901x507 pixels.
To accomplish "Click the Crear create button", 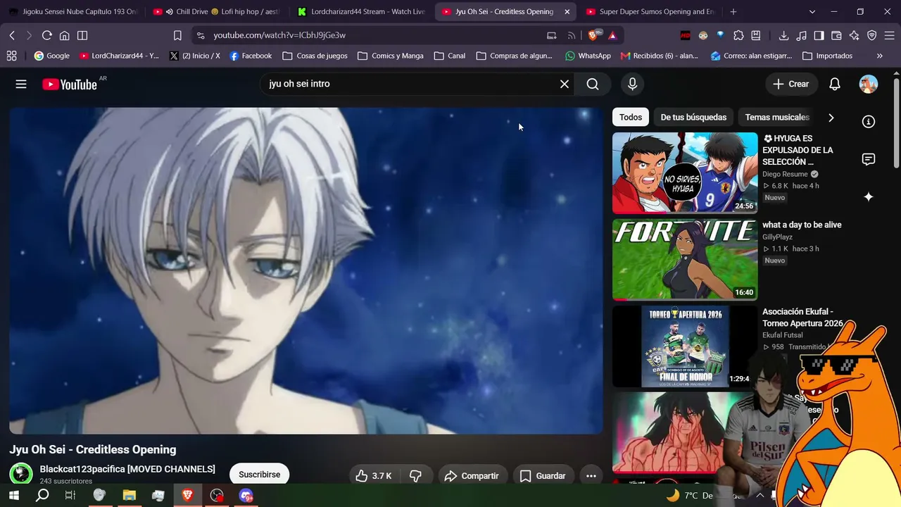I will point(791,84).
